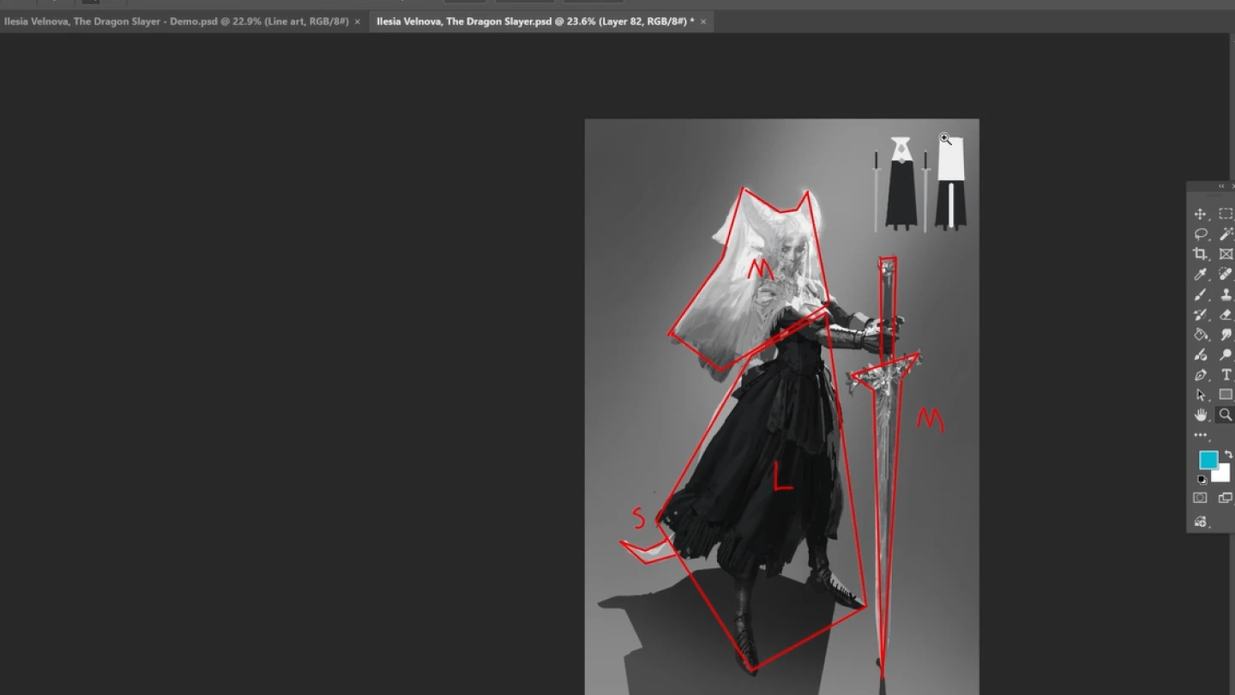Pick the Eyedropper tool

click(x=1201, y=273)
